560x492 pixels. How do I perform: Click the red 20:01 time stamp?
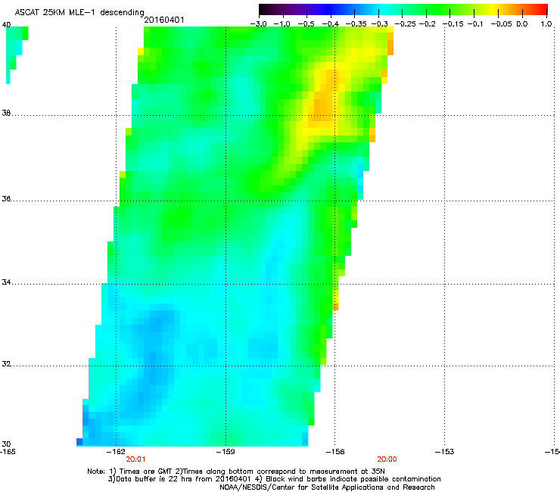pyautogui.click(x=135, y=459)
